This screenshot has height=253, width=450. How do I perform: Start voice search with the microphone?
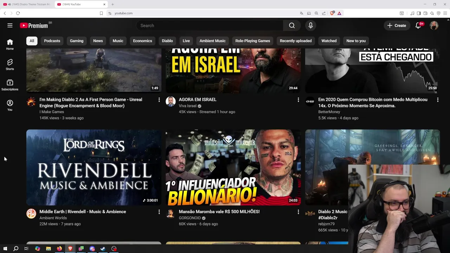(310, 25)
